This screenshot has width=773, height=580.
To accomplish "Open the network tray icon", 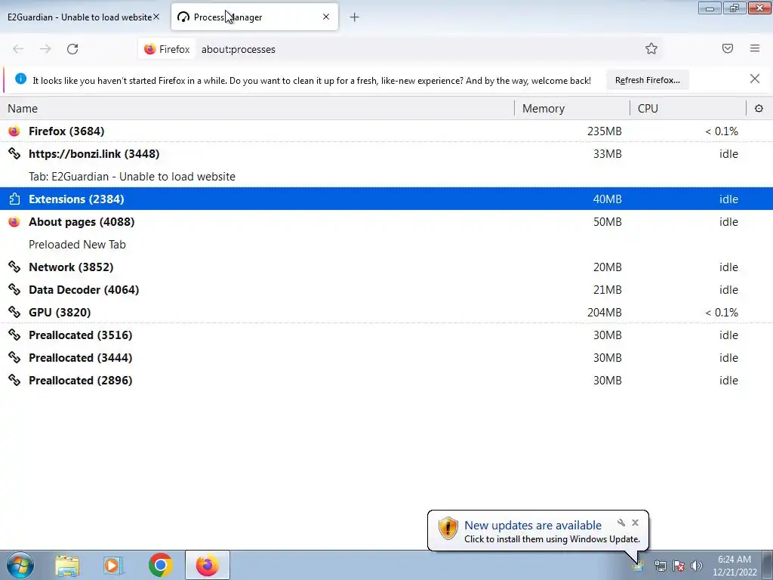I will 660,566.
